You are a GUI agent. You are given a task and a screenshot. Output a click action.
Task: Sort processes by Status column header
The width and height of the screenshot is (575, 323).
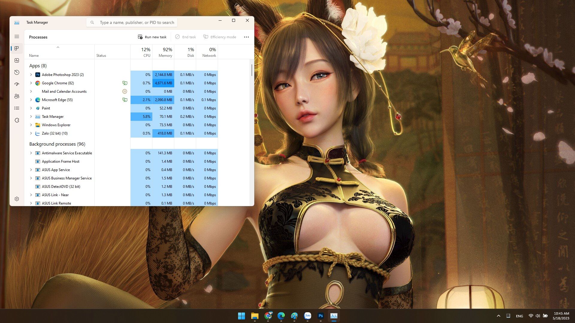(x=112, y=52)
